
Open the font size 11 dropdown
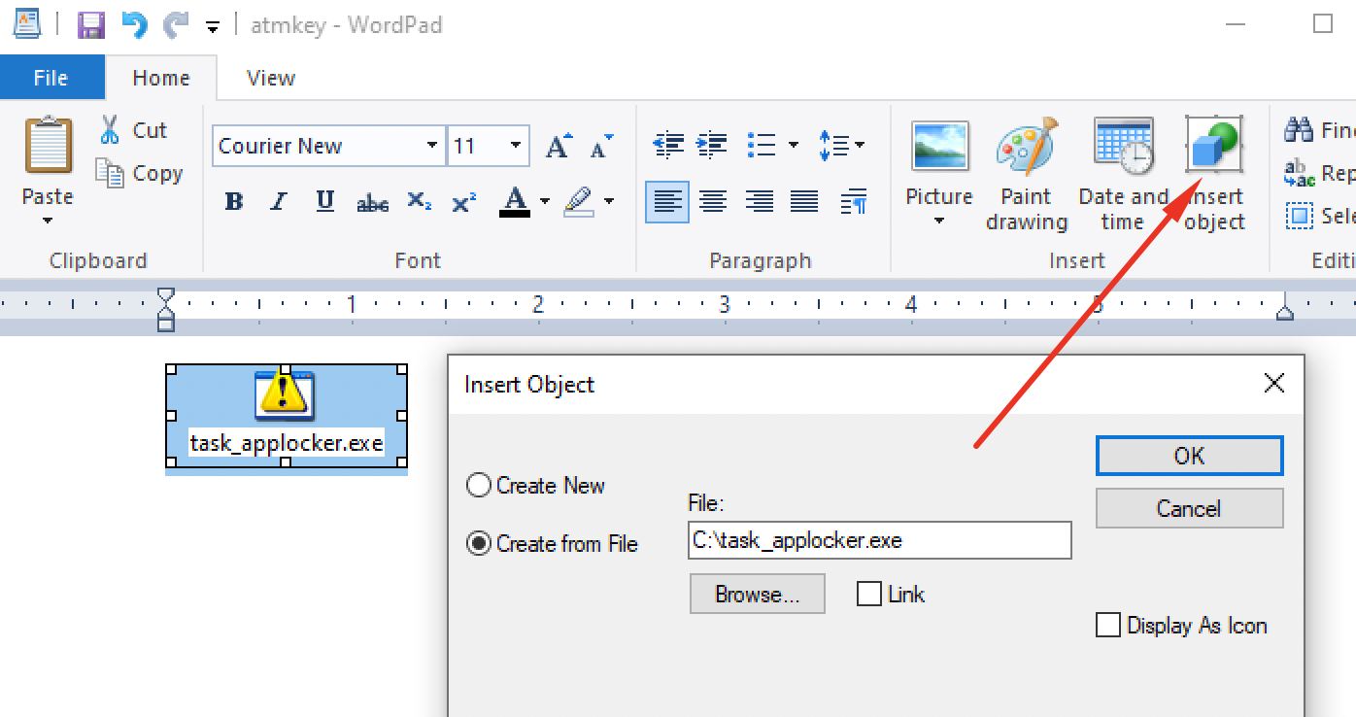[515, 146]
